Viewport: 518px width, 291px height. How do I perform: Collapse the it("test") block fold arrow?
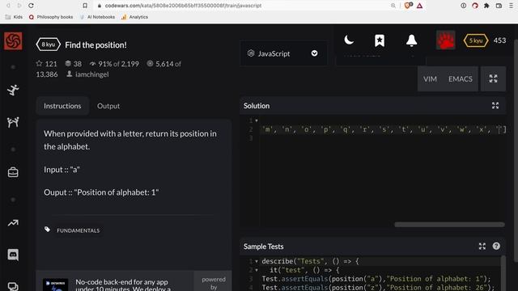pyautogui.click(x=257, y=270)
